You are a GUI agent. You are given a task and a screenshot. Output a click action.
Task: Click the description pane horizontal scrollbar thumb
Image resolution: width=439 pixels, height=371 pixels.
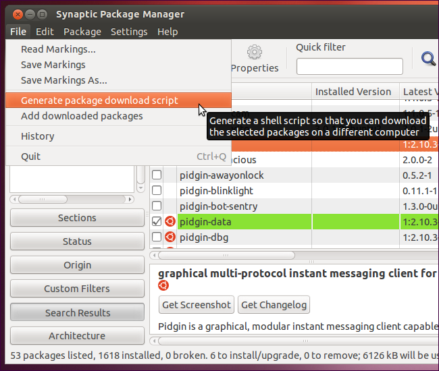[299, 341]
